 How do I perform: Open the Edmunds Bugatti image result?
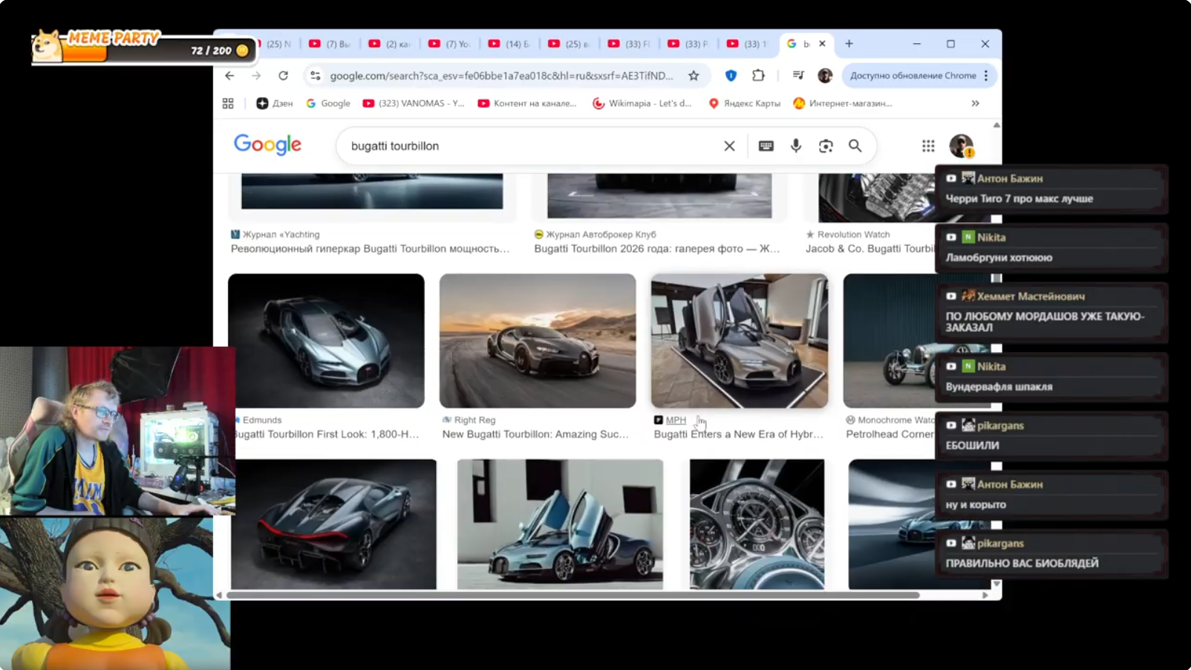click(x=326, y=341)
